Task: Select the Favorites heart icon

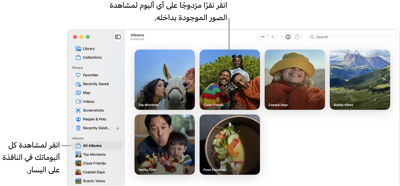Action: pos(78,75)
